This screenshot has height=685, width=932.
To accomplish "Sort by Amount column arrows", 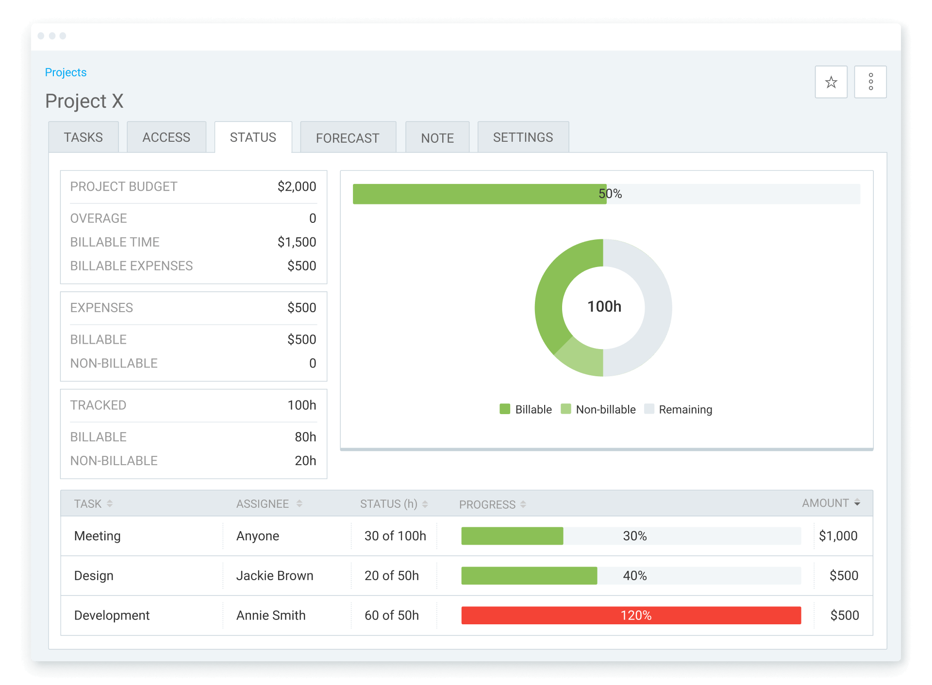I will pyautogui.click(x=857, y=503).
